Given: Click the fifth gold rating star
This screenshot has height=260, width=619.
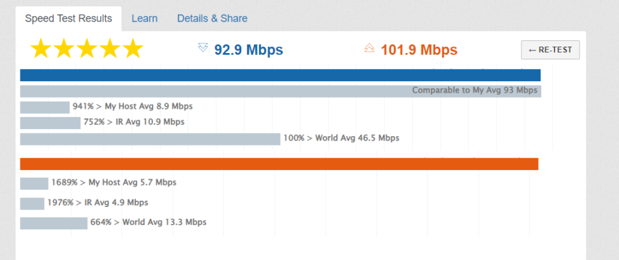Looking at the screenshot, I should coord(133,49).
